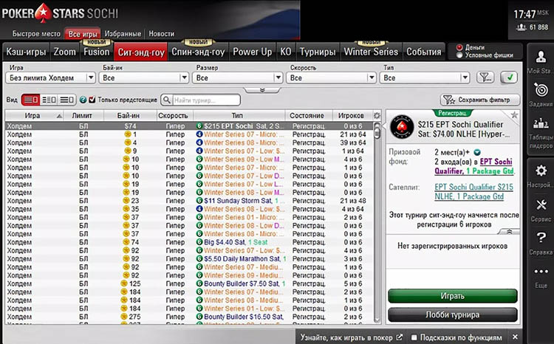Open the Справка question mark icon

(x=541, y=238)
